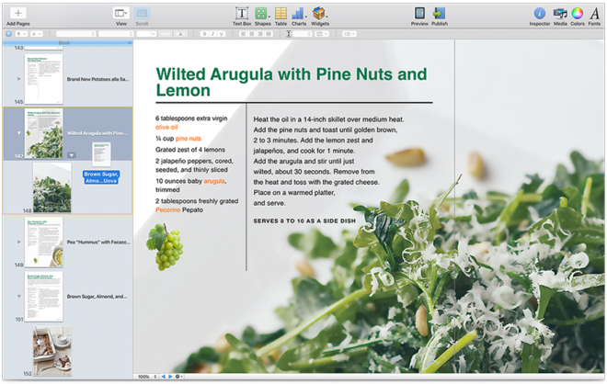Image resolution: width=607 pixels, height=384 pixels.
Task: Open font typeface dropdown
Action: point(116,34)
